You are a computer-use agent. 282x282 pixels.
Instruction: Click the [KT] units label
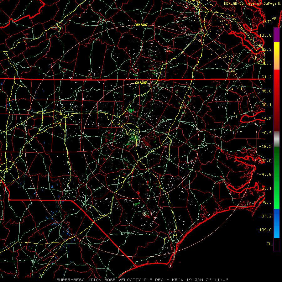[268, 22]
